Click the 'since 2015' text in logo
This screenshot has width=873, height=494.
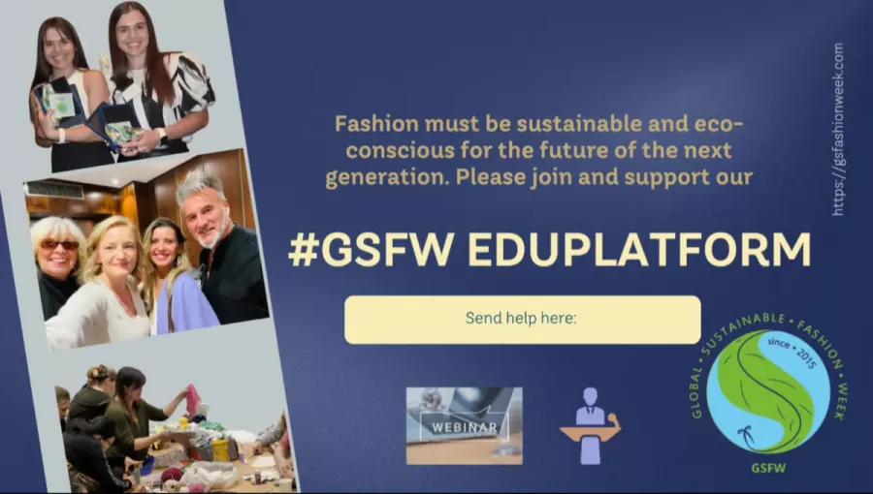(x=792, y=353)
